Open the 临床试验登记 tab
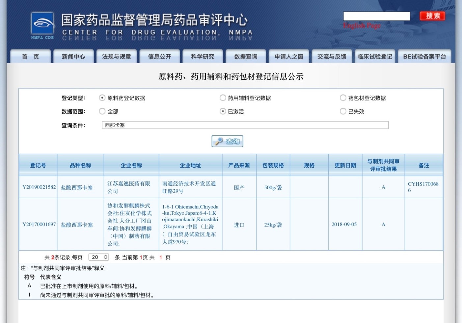This screenshot has width=462, height=323. click(375, 57)
